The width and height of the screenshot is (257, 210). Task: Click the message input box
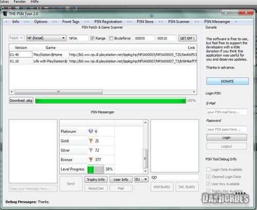[x=33, y=188]
